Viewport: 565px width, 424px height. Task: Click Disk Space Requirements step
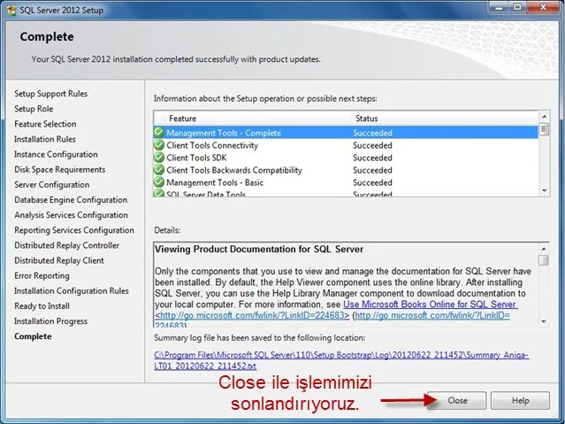point(60,169)
